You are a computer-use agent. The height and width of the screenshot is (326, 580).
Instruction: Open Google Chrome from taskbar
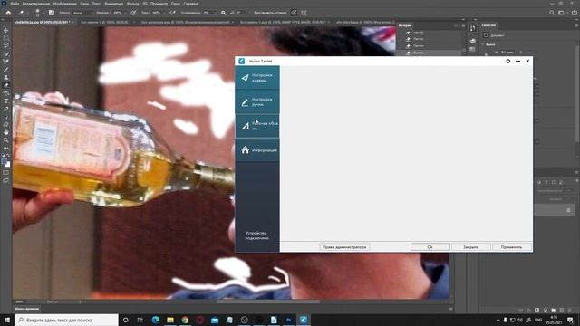pos(185,320)
